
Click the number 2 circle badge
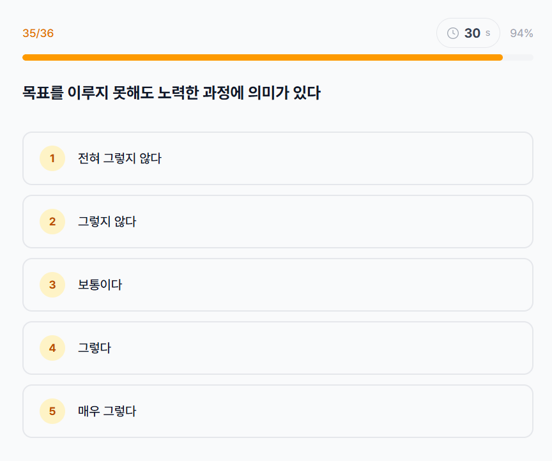(52, 222)
